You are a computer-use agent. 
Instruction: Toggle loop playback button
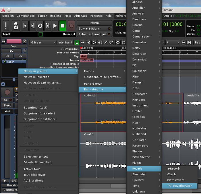(x=40, y=26)
